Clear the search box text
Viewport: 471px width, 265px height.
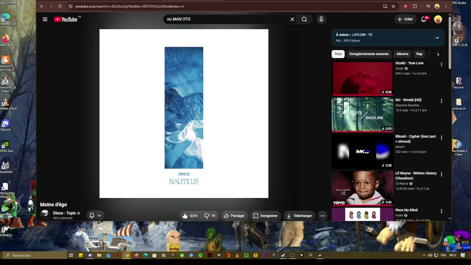[x=293, y=19]
